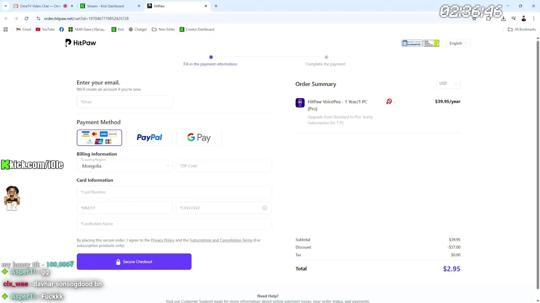Image resolution: width=540 pixels, height=303 pixels.
Task: Click the Total $2.95 amount
Action: click(x=451, y=269)
